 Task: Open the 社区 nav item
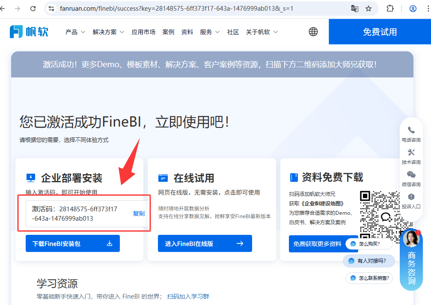[x=233, y=32]
